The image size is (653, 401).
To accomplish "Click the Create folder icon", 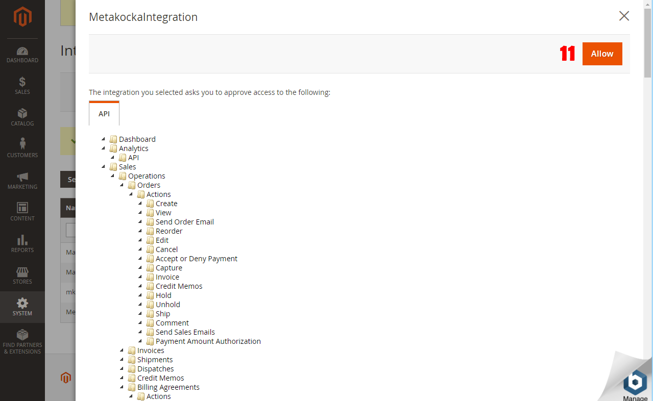I will 150,204.
